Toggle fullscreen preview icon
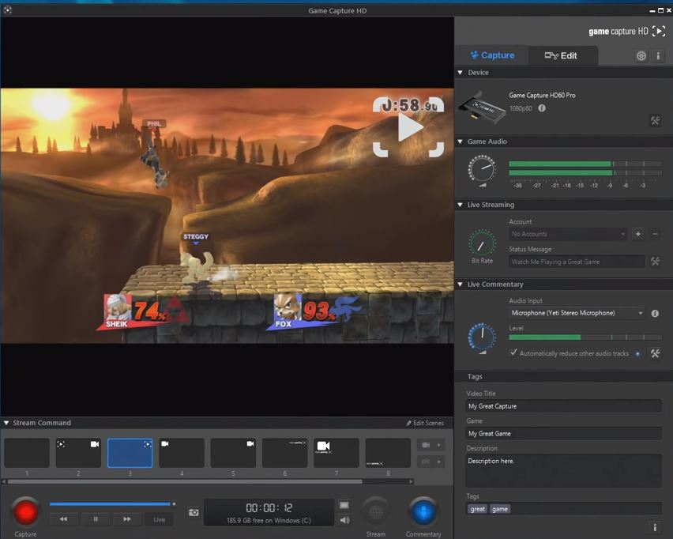This screenshot has width=673, height=539. (x=344, y=505)
